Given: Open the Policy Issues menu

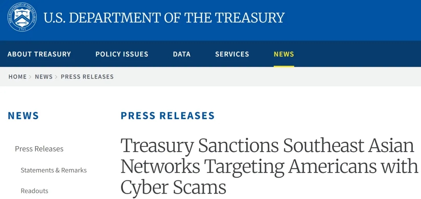Looking at the screenshot, I should click(122, 54).
